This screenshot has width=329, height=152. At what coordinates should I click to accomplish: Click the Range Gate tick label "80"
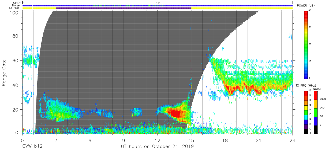[16, 36]
